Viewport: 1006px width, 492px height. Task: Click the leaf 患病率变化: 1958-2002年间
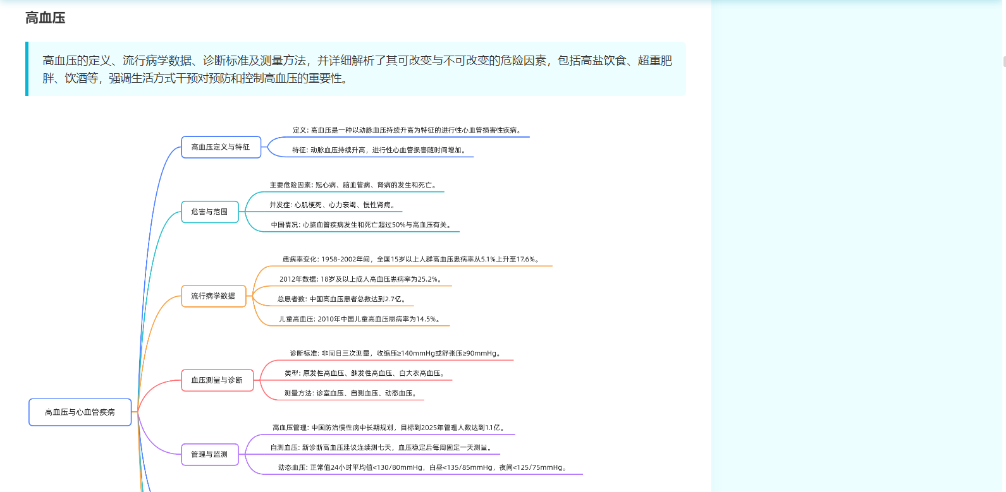(411, 260)
